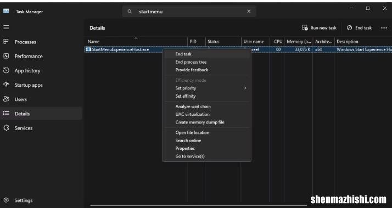Choose Create memory dump file
The height and width of the screenshot is (208, 392).
[207, 122]
